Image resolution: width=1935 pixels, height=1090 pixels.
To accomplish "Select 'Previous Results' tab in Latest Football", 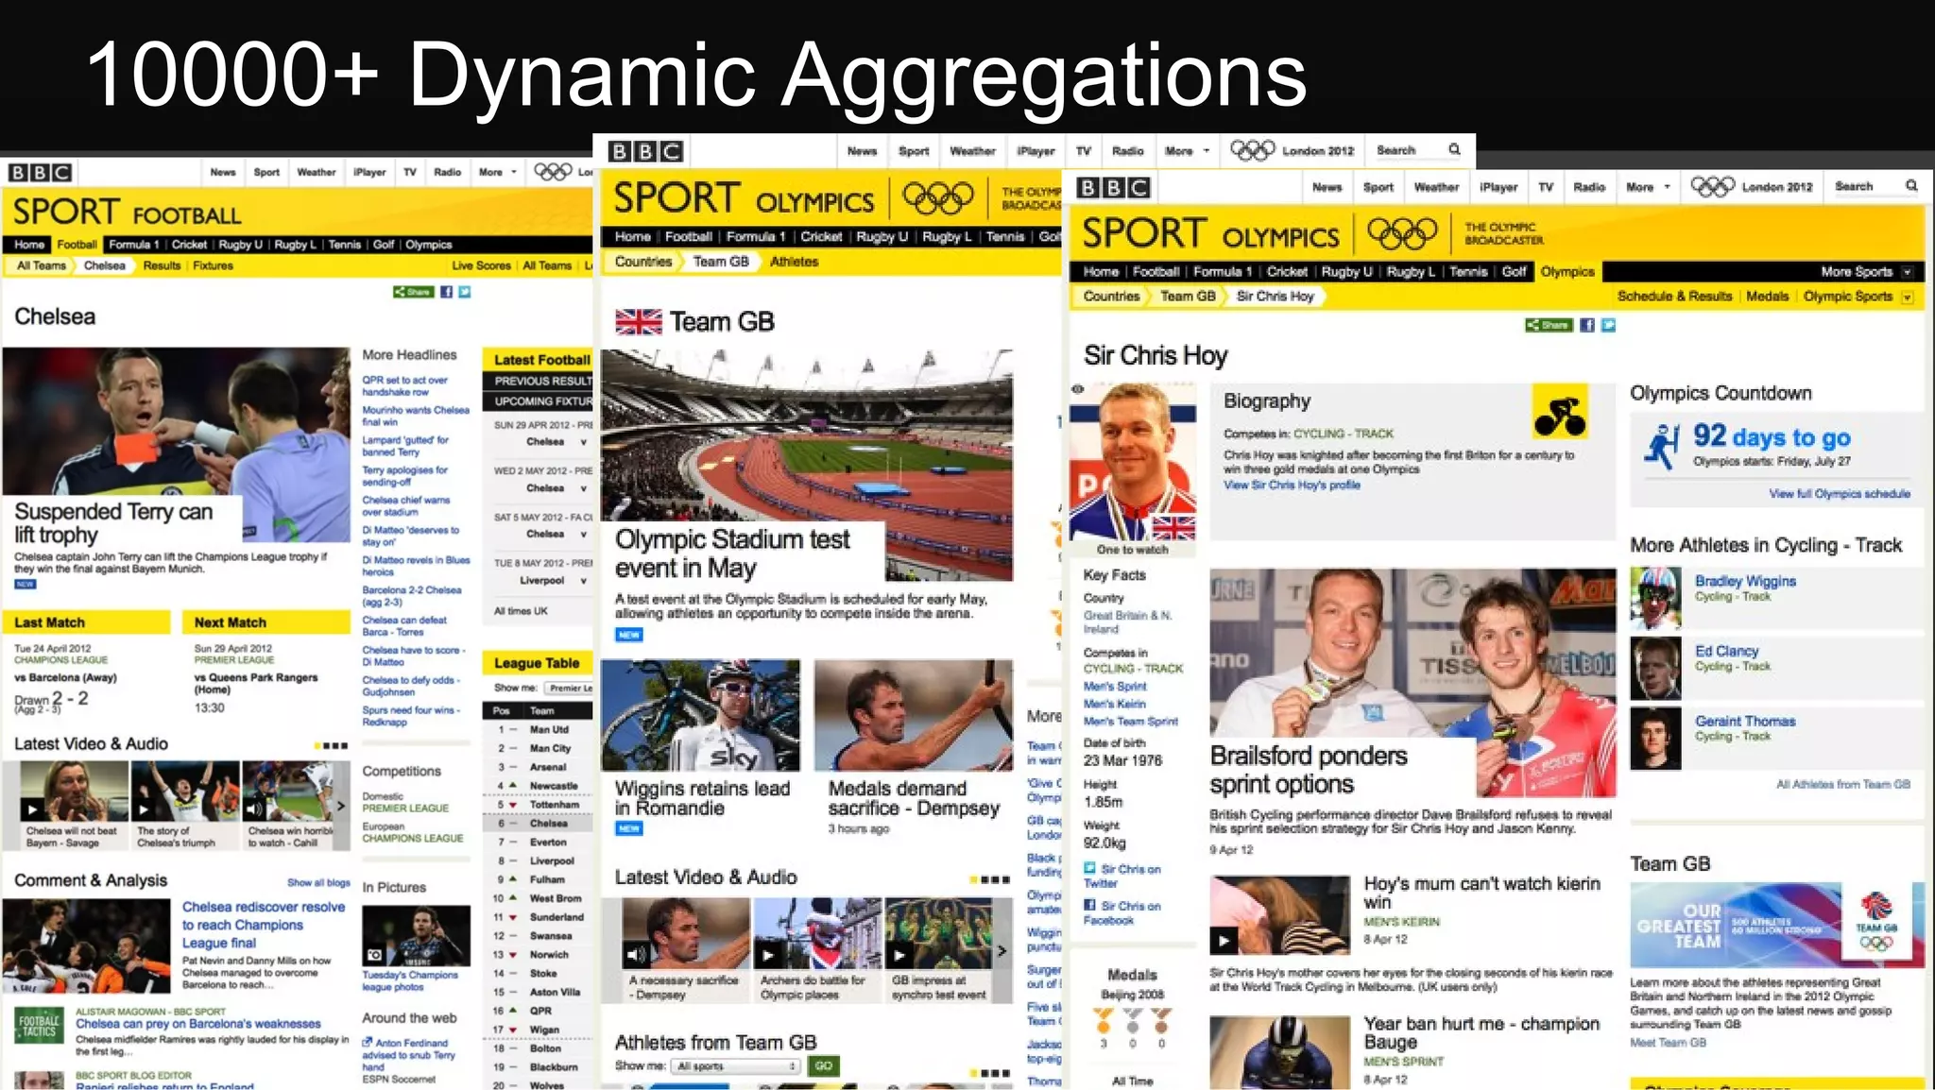I will [x=538, y=381].
